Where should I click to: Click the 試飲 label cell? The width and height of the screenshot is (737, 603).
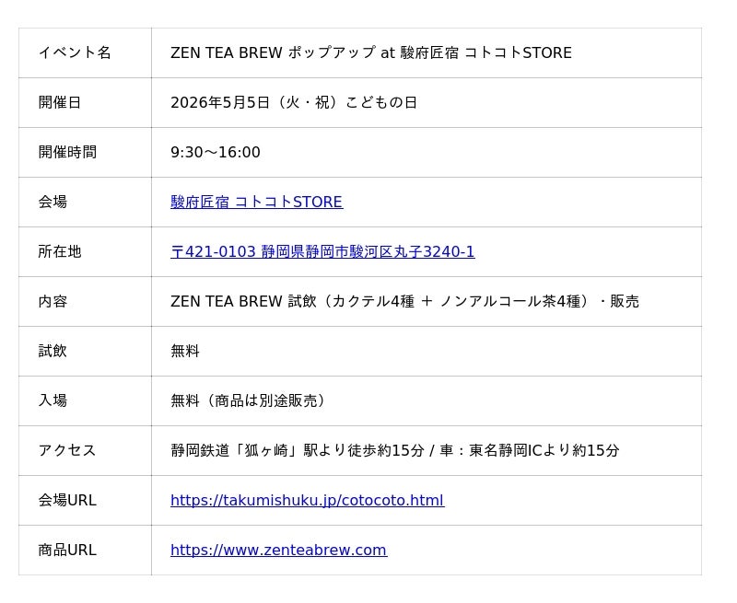[x=85, y=352]
